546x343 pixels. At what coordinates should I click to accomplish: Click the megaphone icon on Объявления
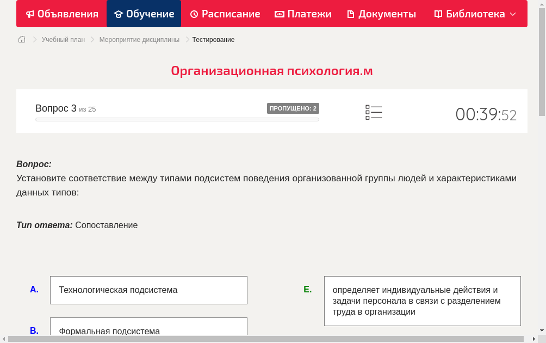pyautogui.click(x=30, y=14)
